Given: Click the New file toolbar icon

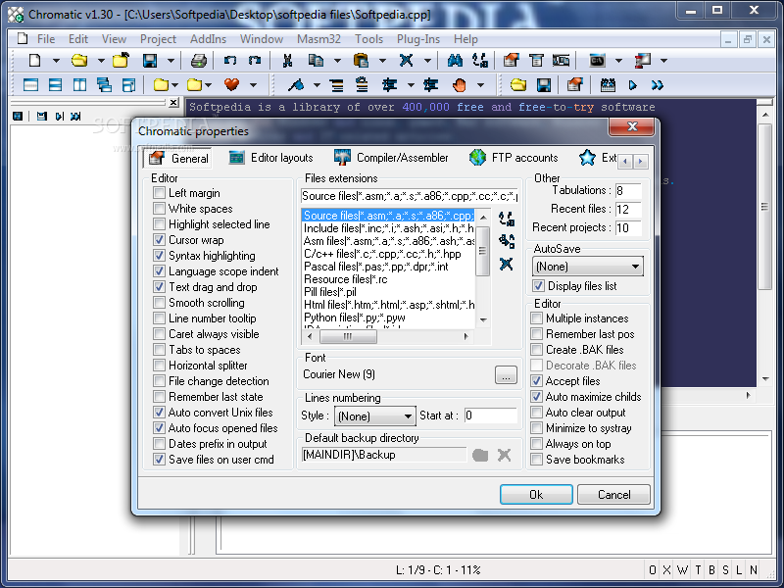Looking at the screenshot, I should pyautogui.click(x=34, y=61).
